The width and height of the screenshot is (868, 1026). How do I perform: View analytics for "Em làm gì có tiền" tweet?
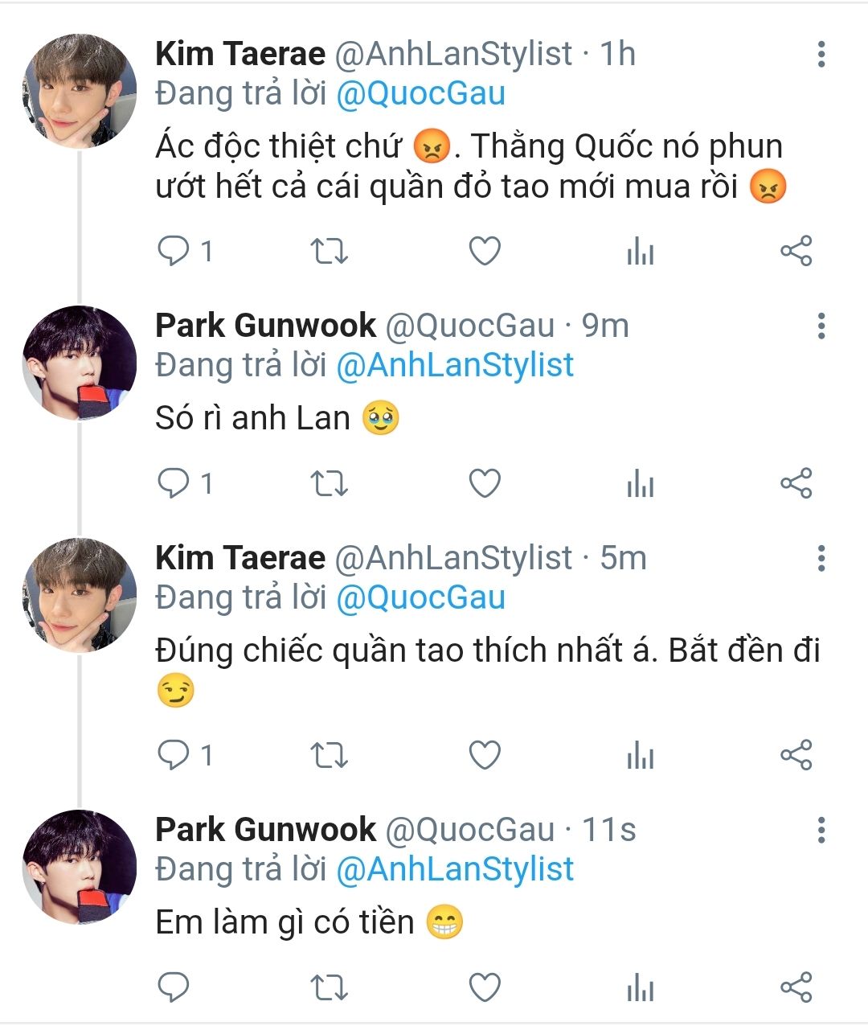click(x=641, y=987)
